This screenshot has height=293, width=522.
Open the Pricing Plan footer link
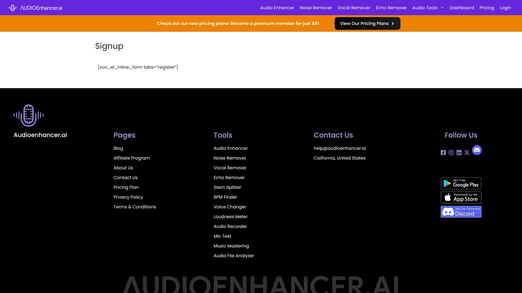click(x=126, y=187)
